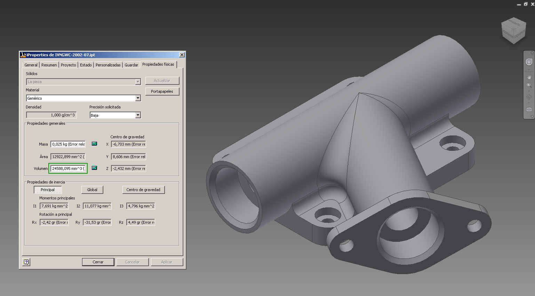Screen dimensions: 535x296
Task: Close the navigation bar with its X
Action: pos(532,53)
